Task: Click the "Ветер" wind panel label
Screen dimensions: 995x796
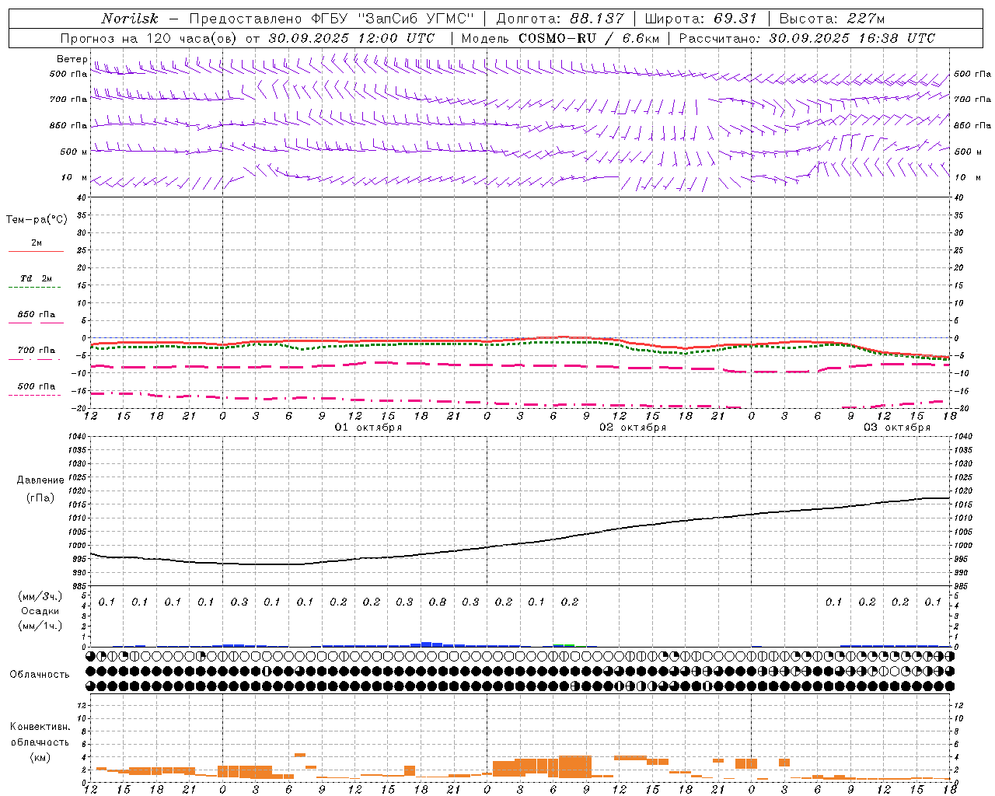Action: click(x=72, y=59)
